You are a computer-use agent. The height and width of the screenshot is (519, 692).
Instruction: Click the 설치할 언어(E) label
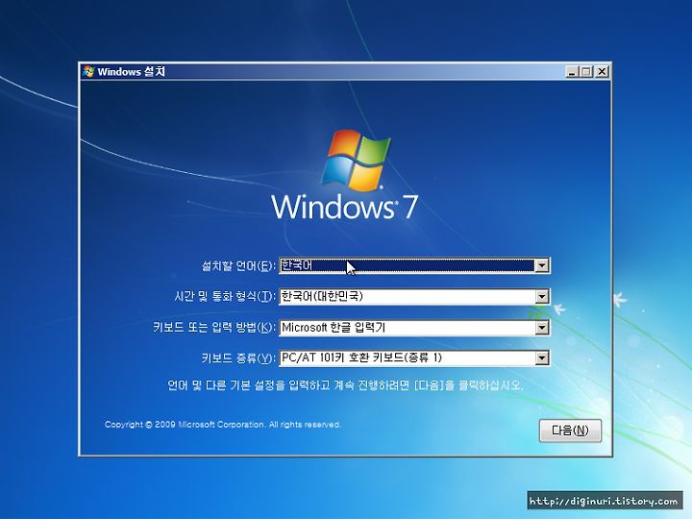(x=238, y=265)
